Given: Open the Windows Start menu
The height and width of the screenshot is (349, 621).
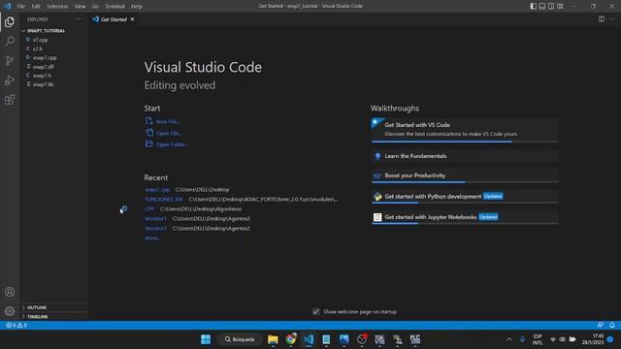Looking at the screenshot, I should [x=206, y=339].
